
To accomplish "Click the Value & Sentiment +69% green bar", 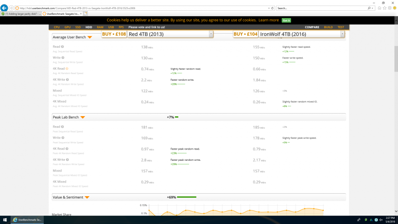I will [187, 197].
